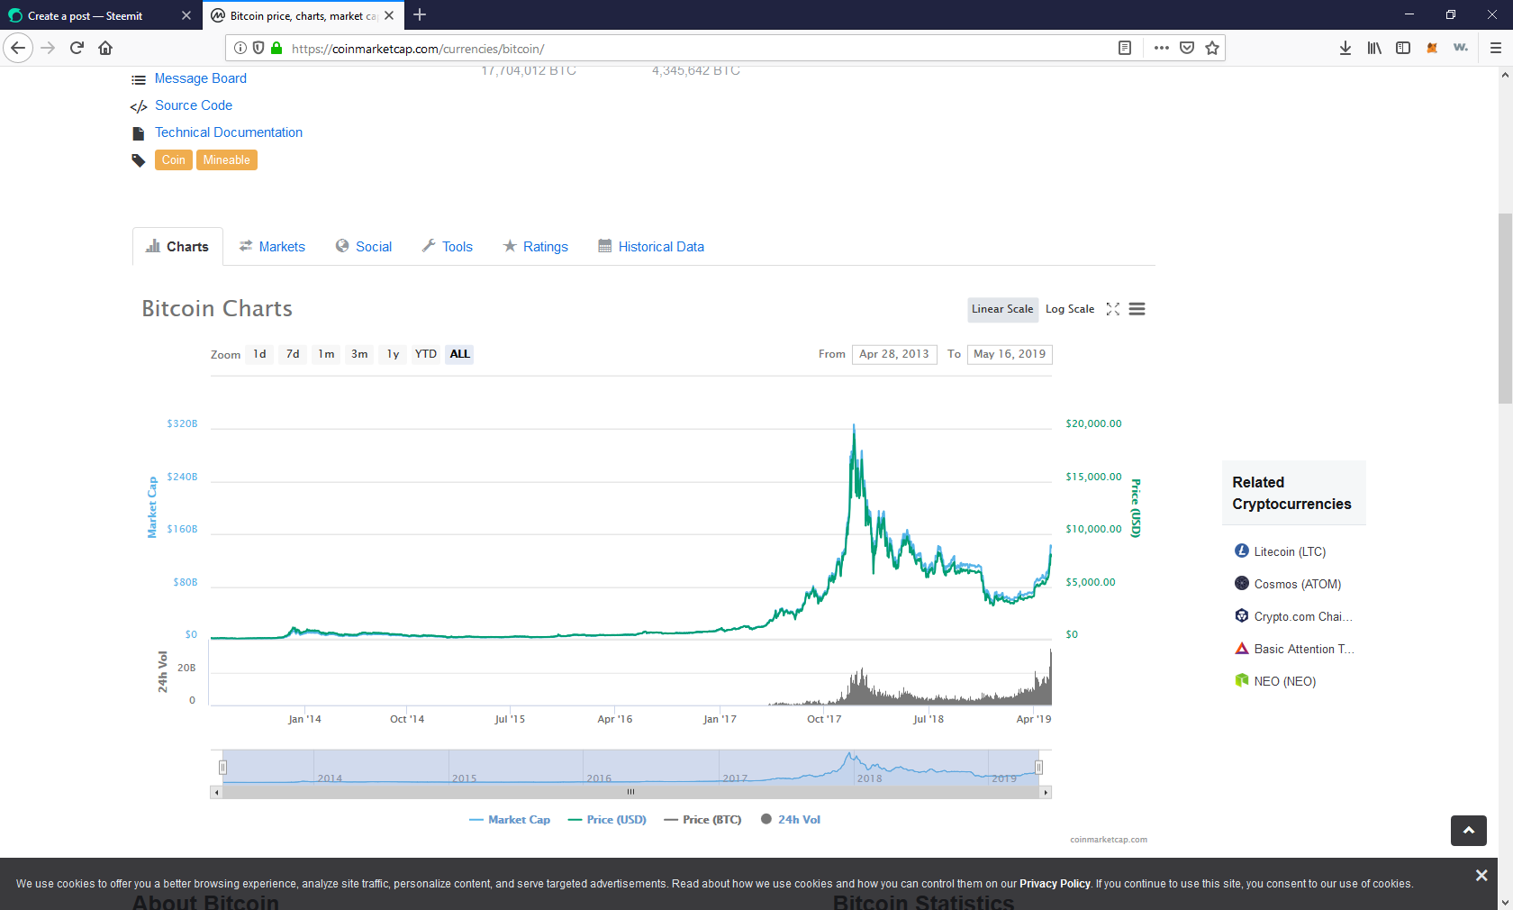View the Bitcoin chart in full screen
This screenshot has height=910, width=1513.
click(1113, 309)
